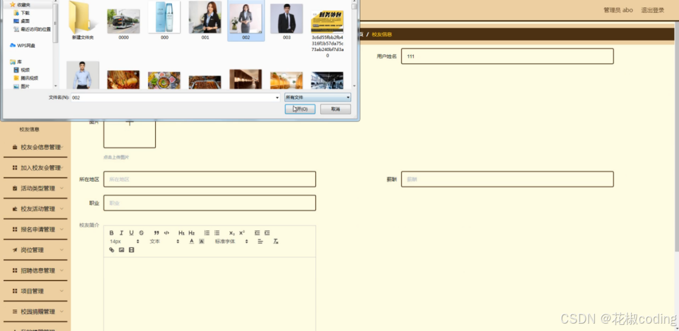Click the 打开(O) button in file dialog
Image resolution: width=679 pixels, height=331 pixels.
(300, 109)
